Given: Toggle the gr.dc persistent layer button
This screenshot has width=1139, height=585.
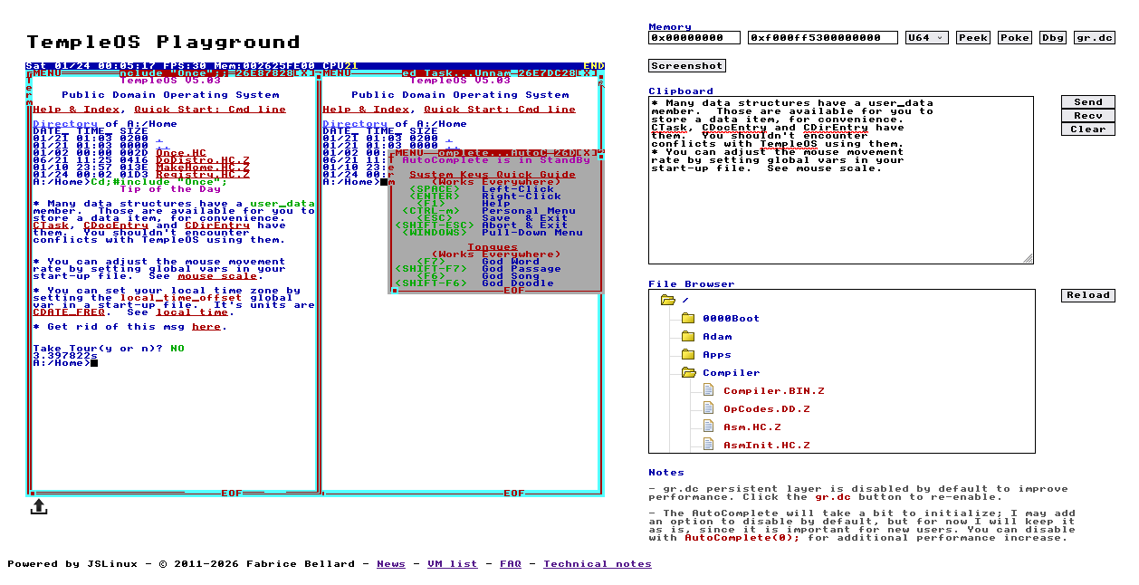Looking at the screenshot, I should point(1095,38).
